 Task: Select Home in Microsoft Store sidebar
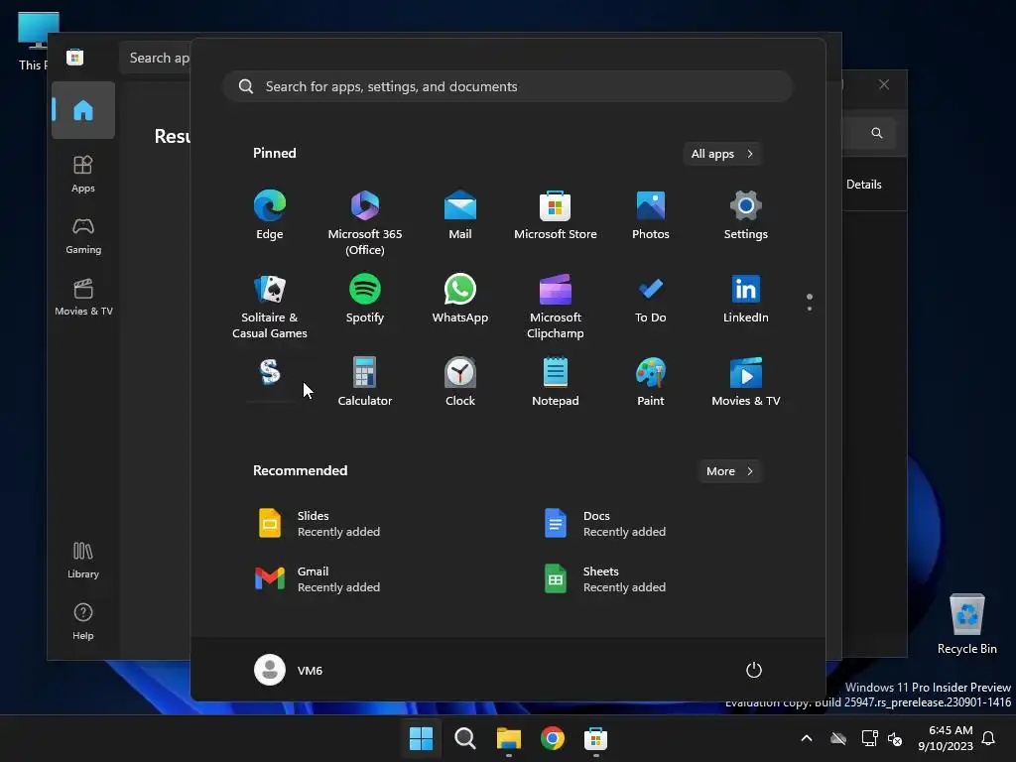[83, 110]
